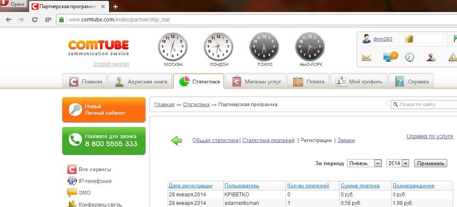Click the green back arrow
This screenshot has width=457, height=207.
[176, 141]
